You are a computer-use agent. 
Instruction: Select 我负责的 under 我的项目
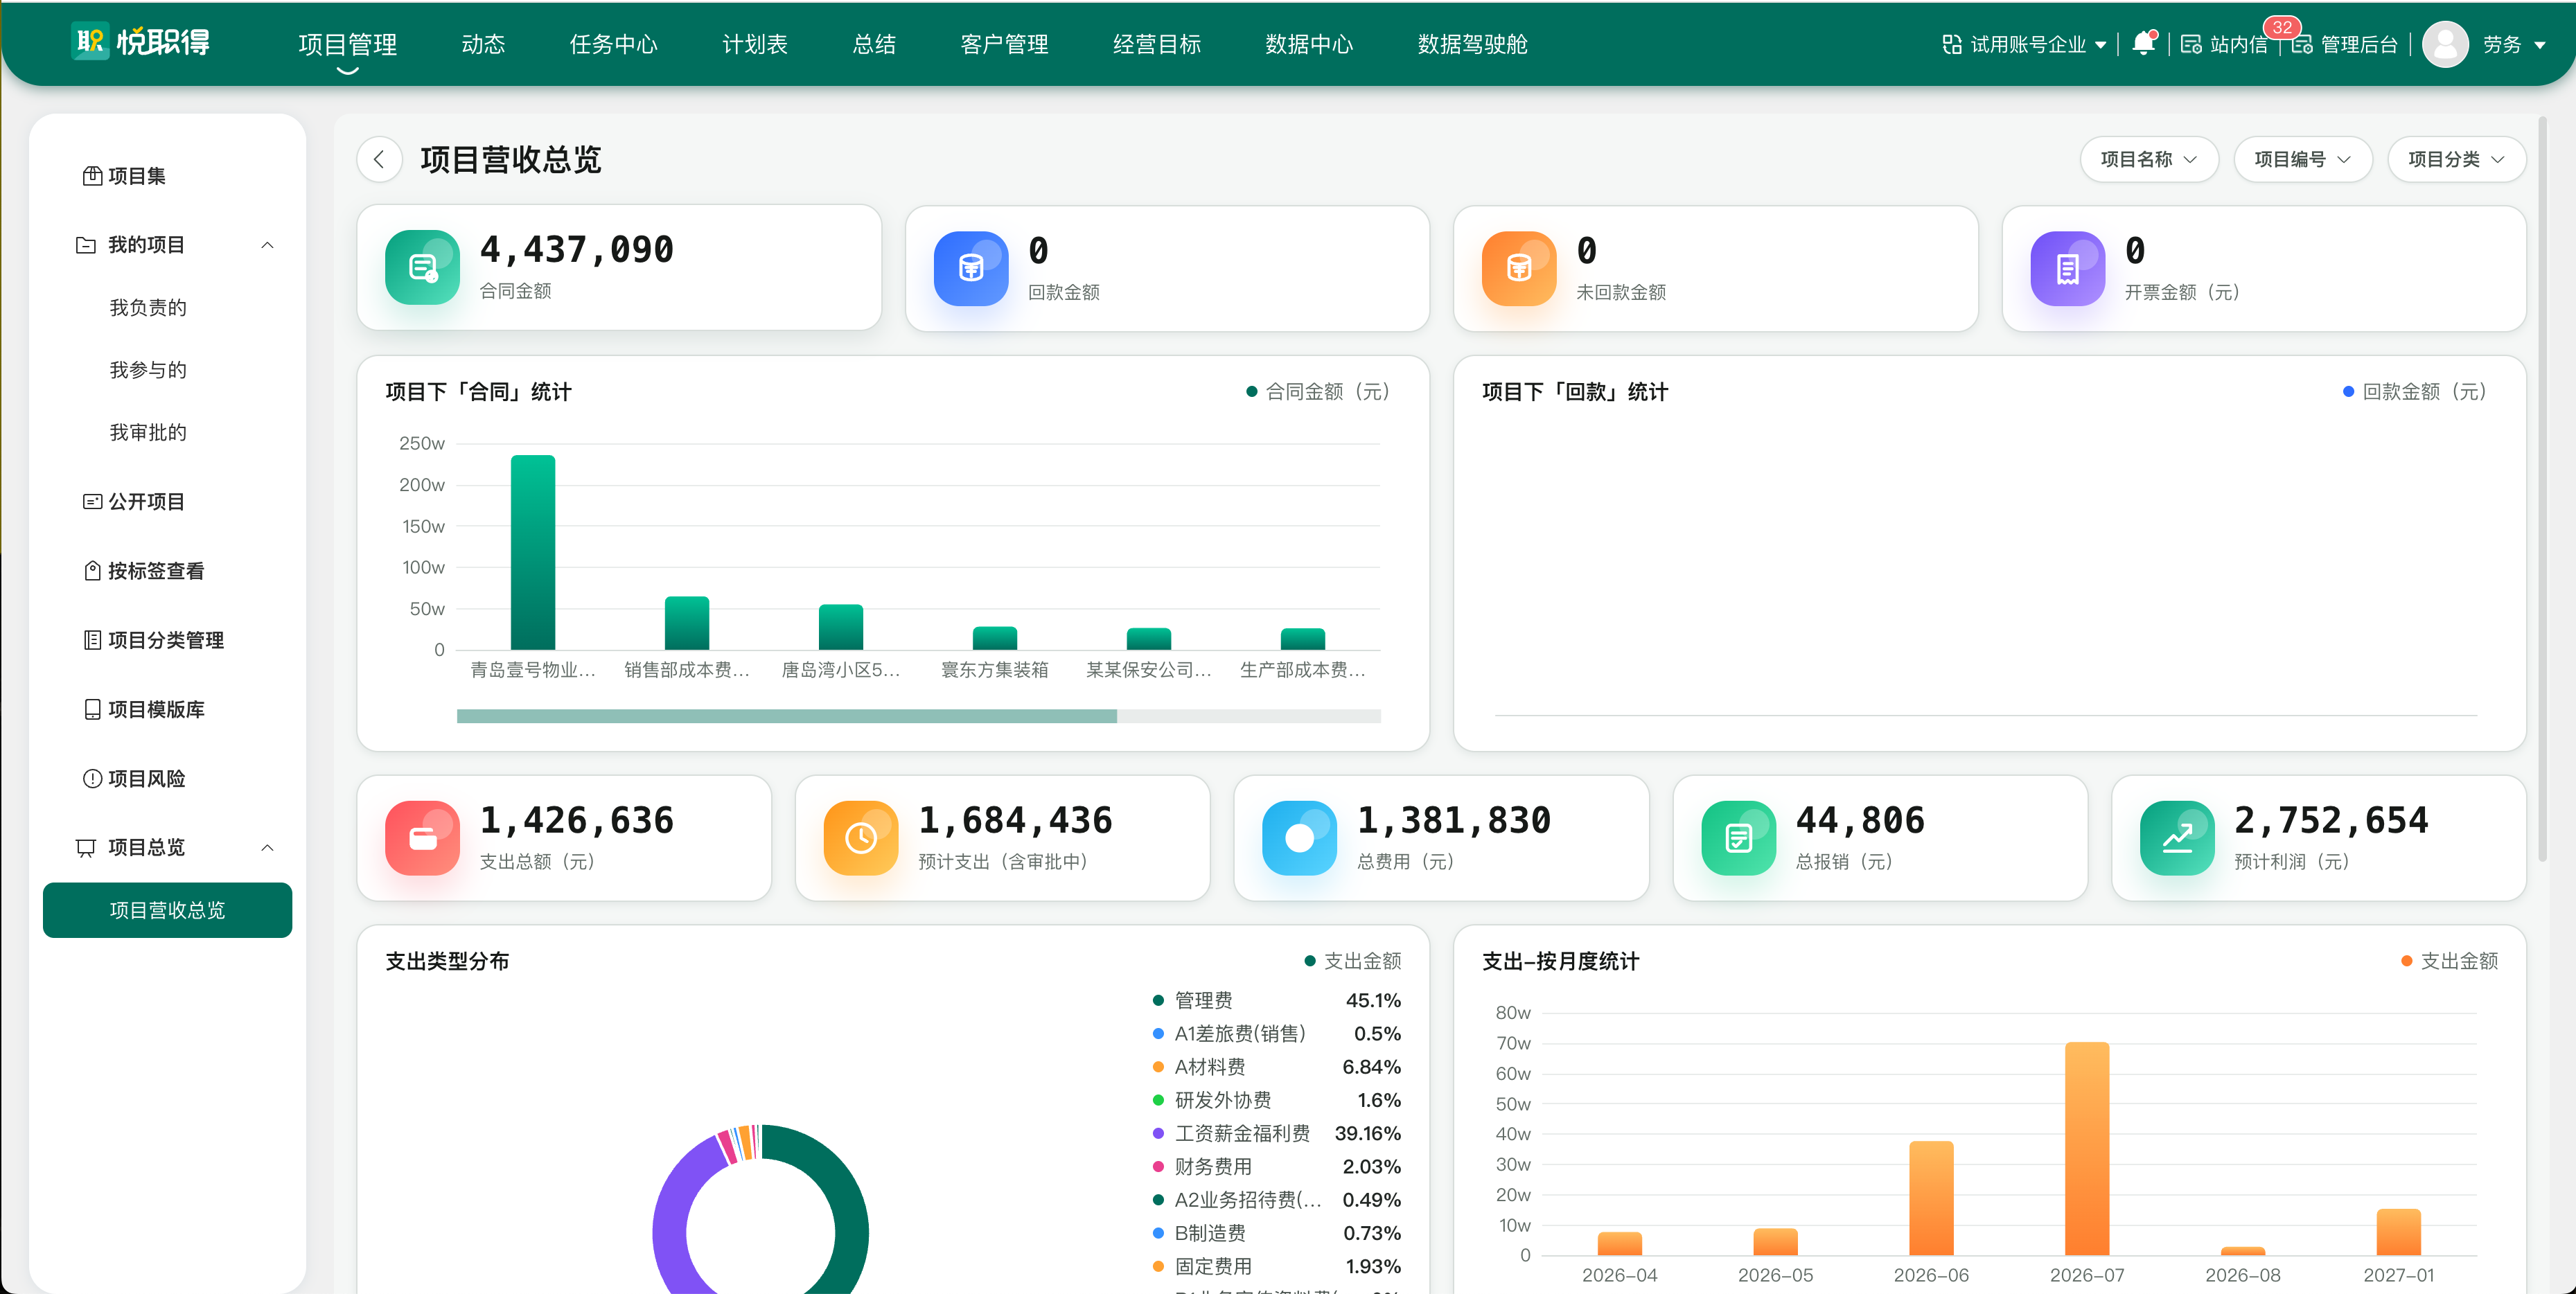click(148, 308)
